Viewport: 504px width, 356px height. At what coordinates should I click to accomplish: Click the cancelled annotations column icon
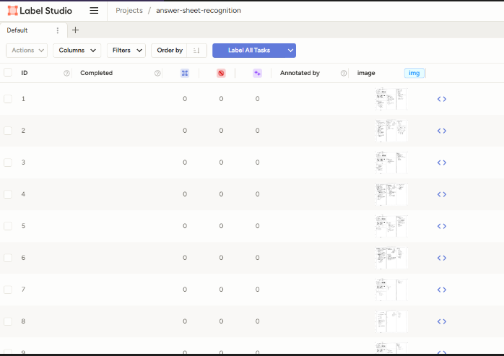(221, 73)
